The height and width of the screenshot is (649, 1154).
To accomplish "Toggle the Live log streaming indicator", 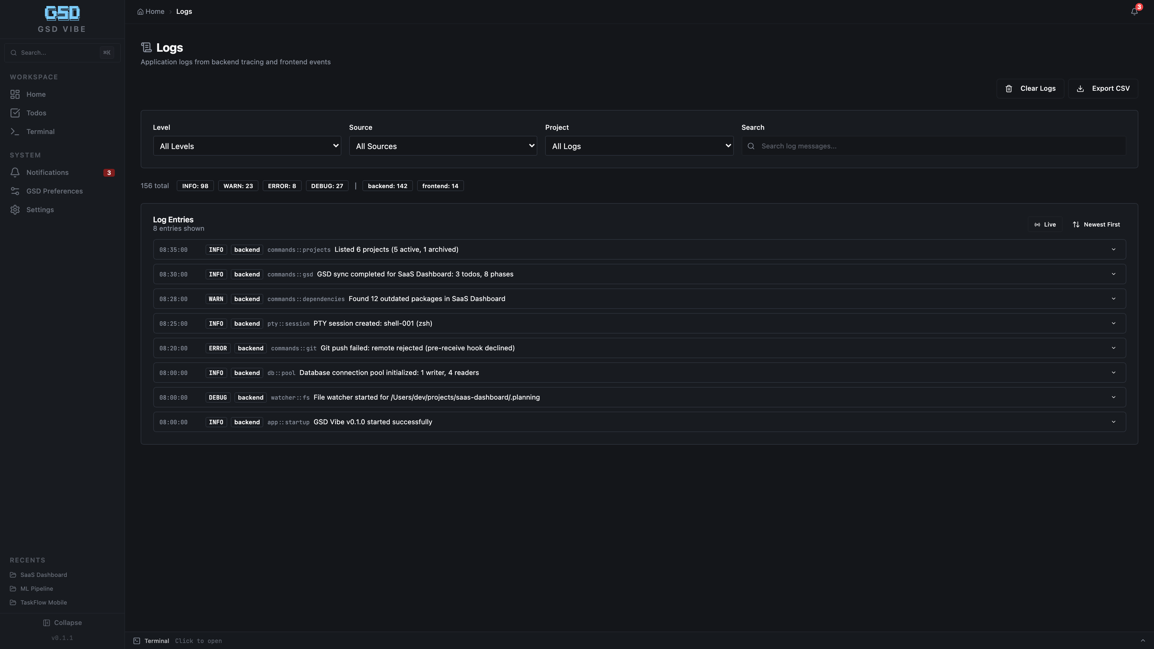I will coord(1045,224).
